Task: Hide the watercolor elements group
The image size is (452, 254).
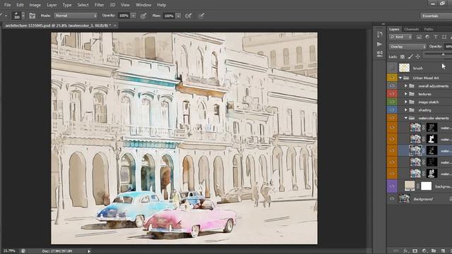Action: (x=392, y=118)
